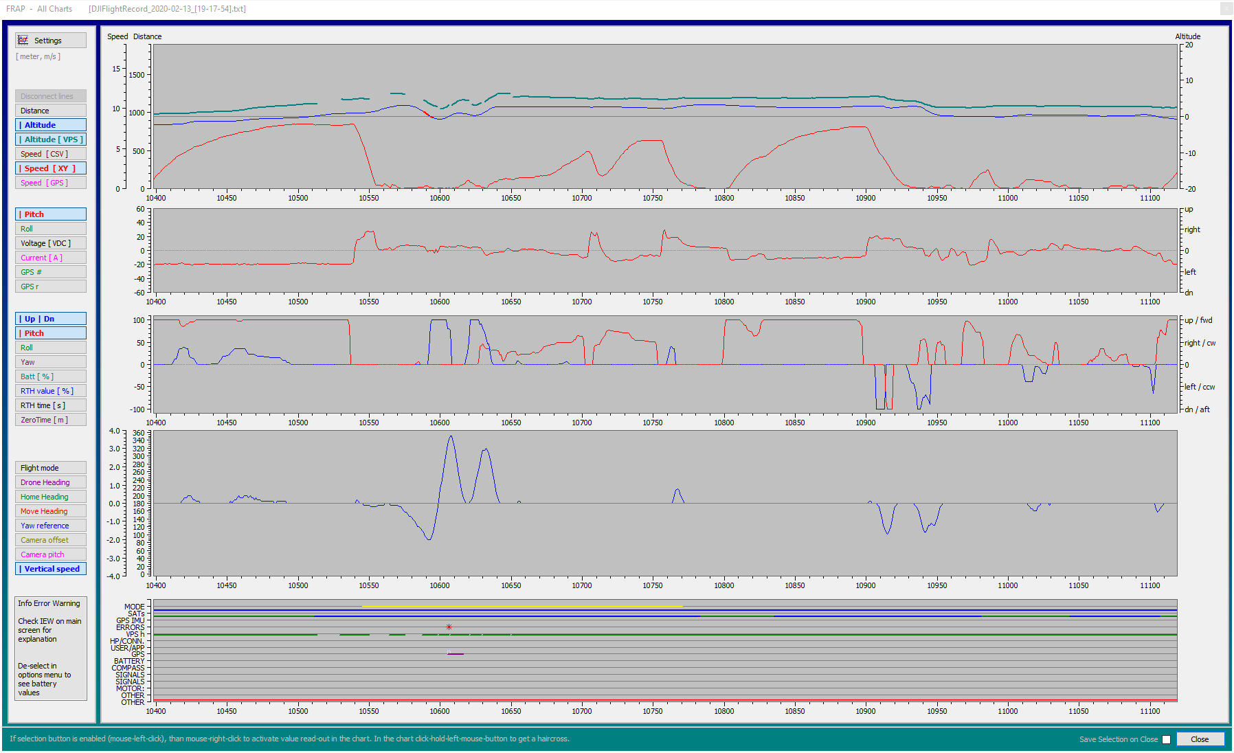1234x753 pixels.
Task: Toggle the Altitude [VPS] series button
Action: pyautogui.click(x=51, y=139)
